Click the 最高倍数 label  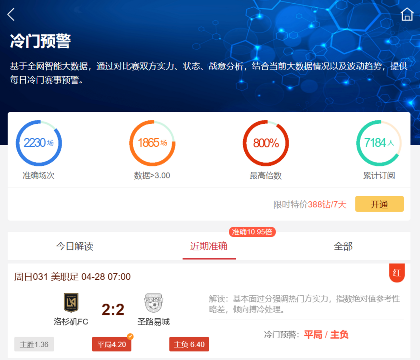(x=265, y=175)
